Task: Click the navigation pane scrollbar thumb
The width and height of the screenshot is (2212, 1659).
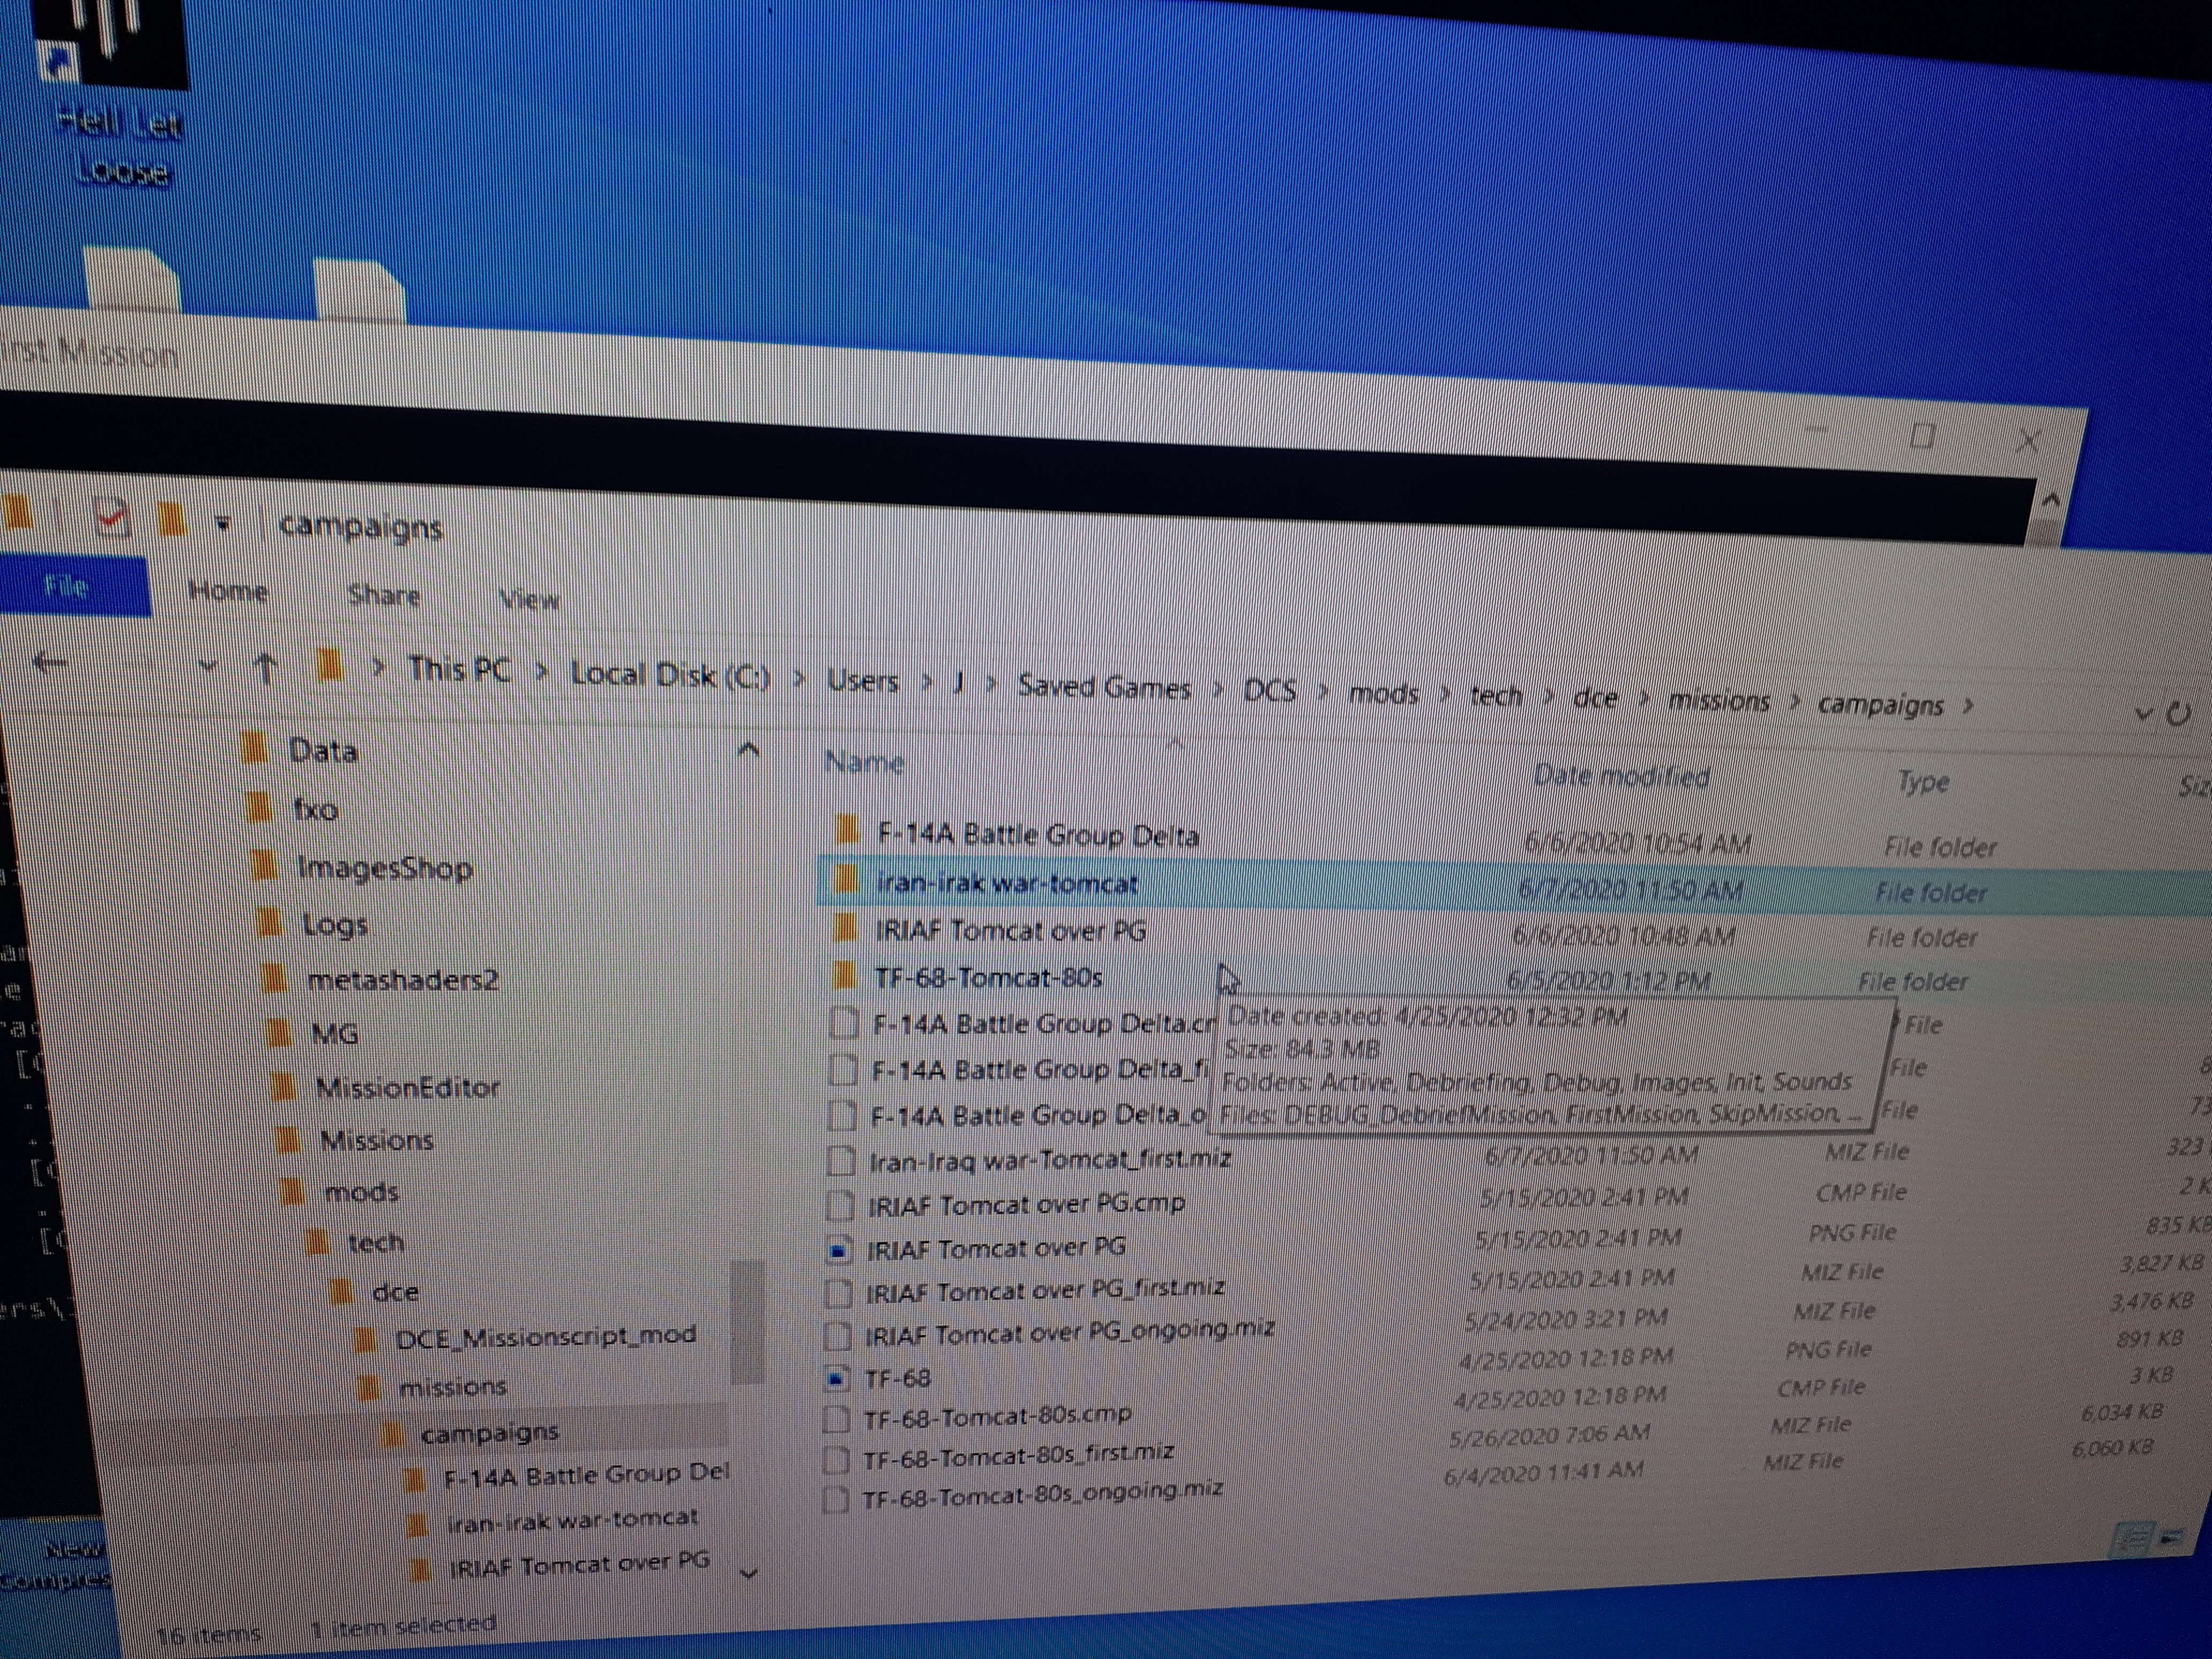Action: point(747,1322)
